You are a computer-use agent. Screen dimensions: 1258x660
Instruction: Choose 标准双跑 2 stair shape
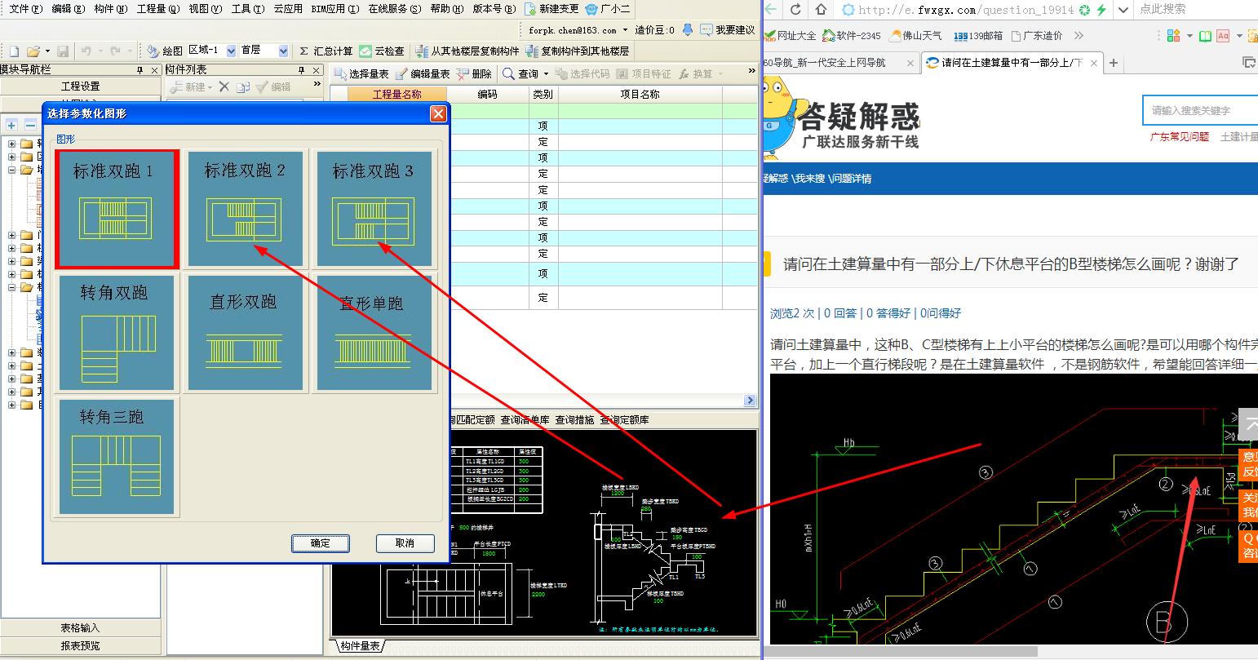pos(245,209)
